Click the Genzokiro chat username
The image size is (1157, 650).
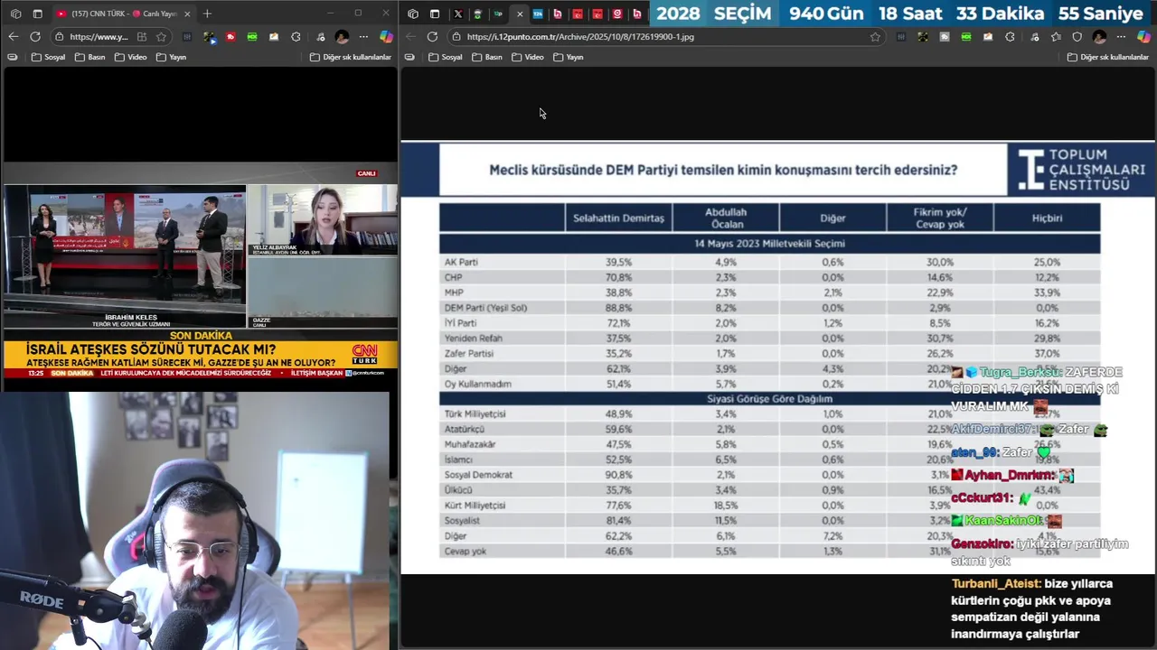tap(982, 544)
